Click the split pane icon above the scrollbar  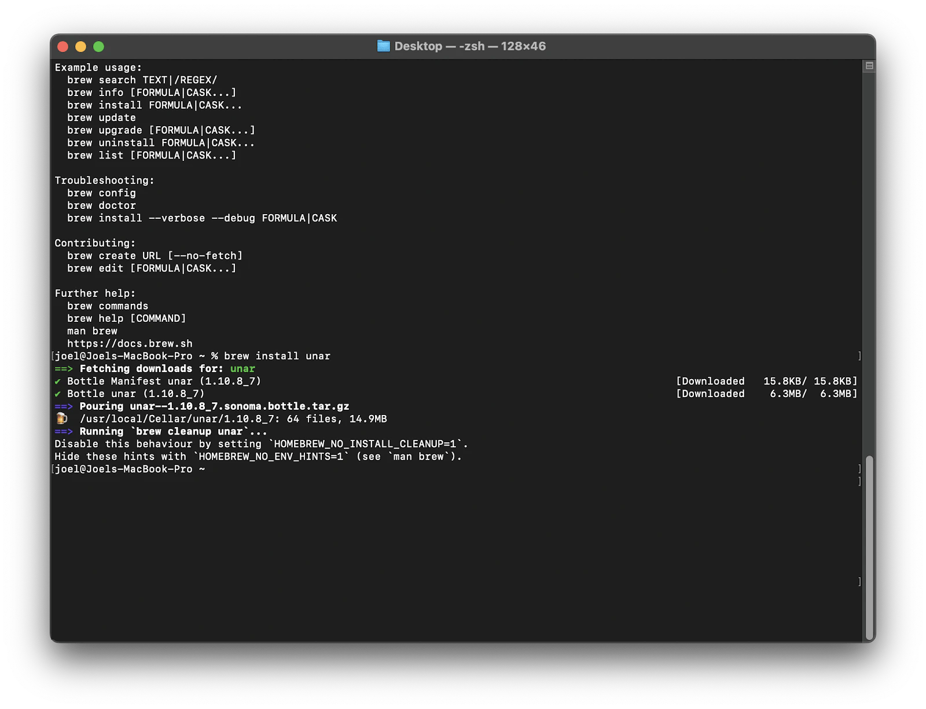869,66
